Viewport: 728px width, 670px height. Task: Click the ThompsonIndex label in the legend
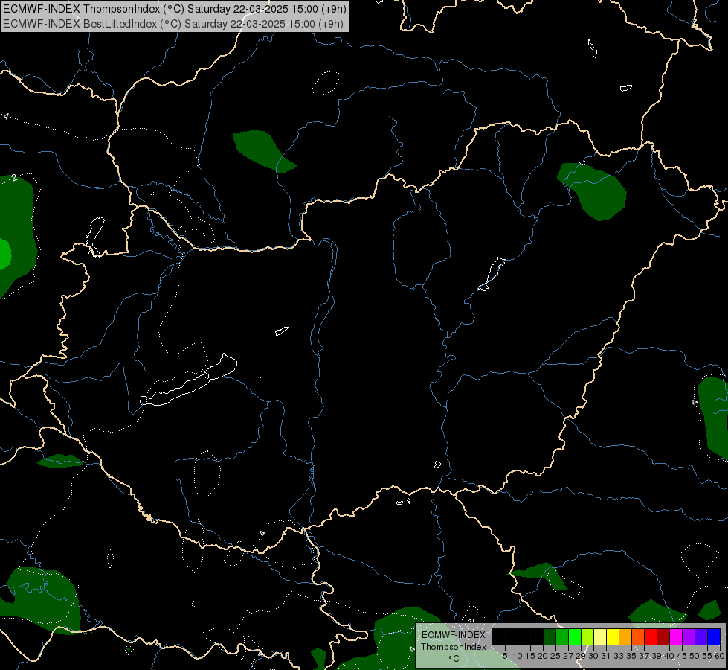453,647
